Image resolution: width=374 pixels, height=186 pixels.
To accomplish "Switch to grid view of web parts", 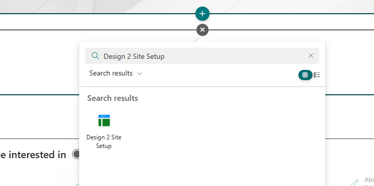I will pyautogui.click(x=305, y=75).
